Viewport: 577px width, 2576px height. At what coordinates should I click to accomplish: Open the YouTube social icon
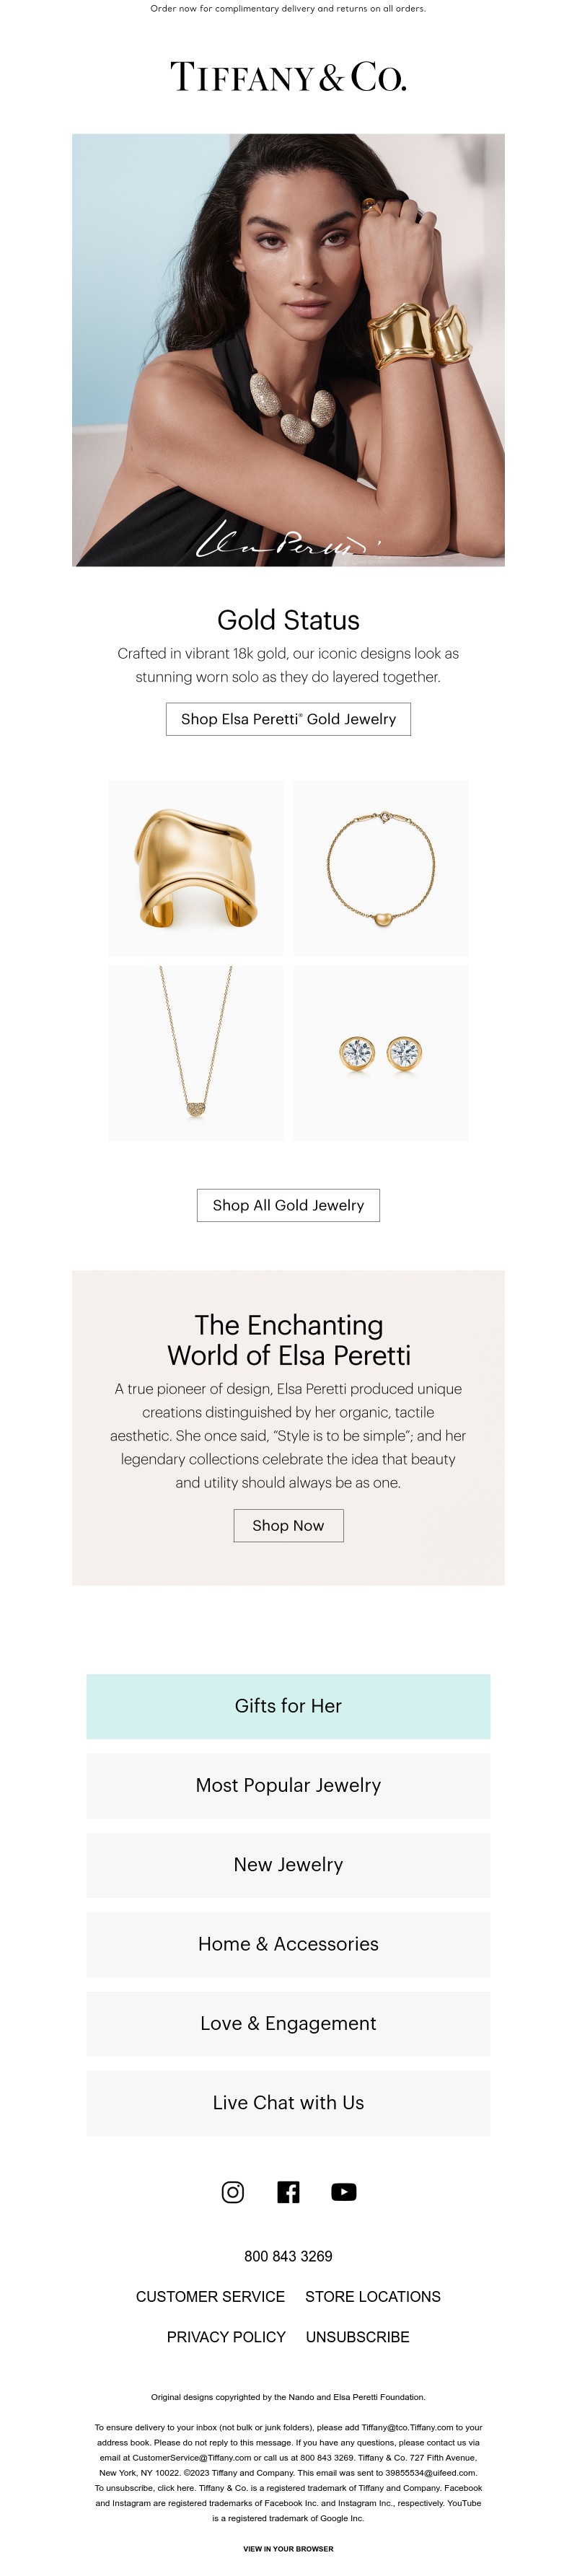(343, 2192)
